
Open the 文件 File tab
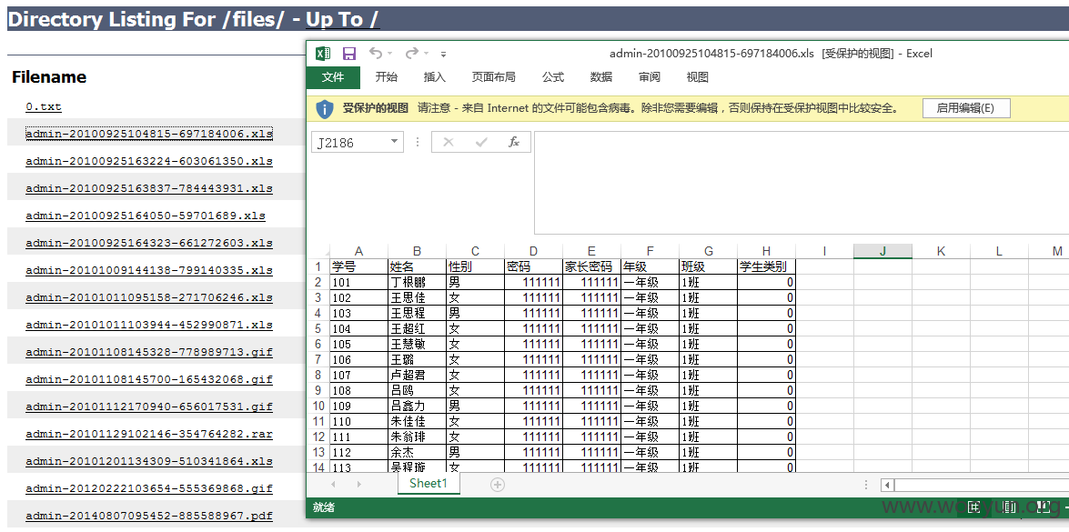pyautogui.click(x=333, y=77)
